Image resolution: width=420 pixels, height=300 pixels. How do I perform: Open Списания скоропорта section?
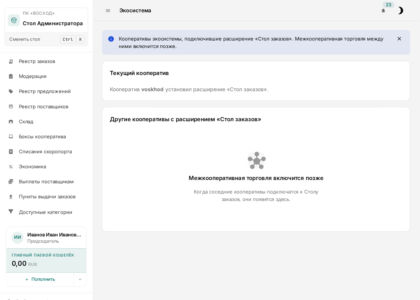46,151
